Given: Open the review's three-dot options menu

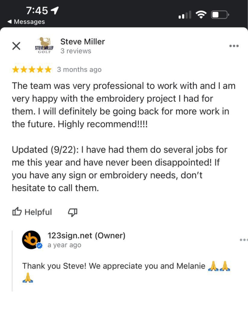Looking at the screenshot, I should tap(234, 46).
